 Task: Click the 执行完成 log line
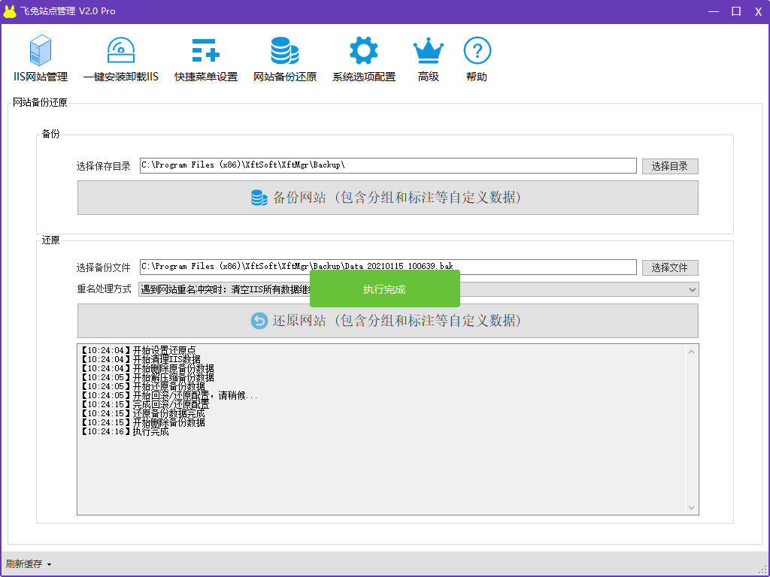coord(150,432)
